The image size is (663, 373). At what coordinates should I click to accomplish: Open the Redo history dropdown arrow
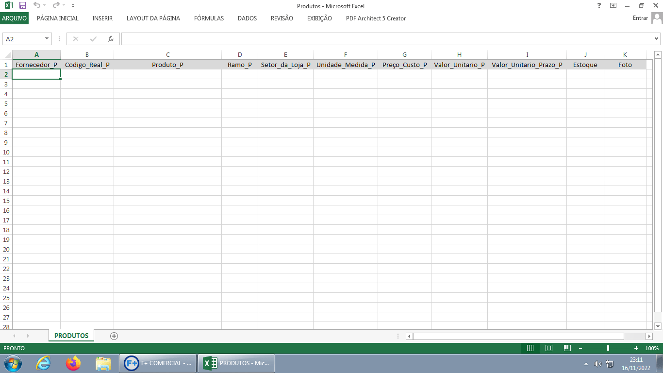pyautogui.click(x=64, y=6)
